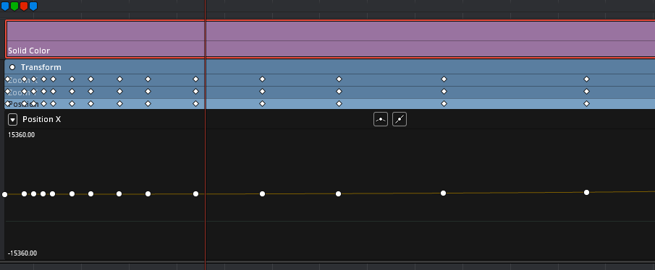655x270 pixels.
Task: Set keyframe interpolation to linear
Action: point(400,119)
